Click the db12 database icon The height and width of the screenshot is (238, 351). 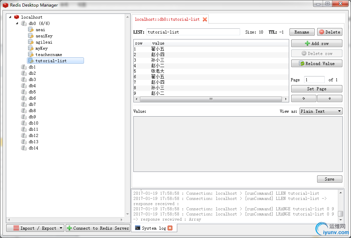[24, 136]
